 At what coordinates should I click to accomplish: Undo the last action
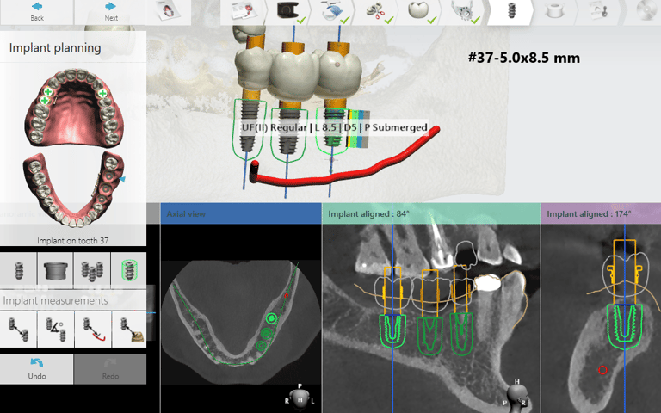[37, 369]
